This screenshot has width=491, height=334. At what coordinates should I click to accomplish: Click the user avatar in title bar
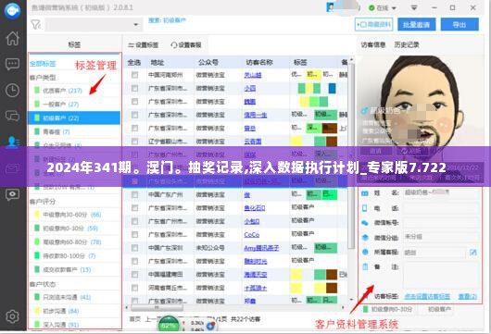331,7
